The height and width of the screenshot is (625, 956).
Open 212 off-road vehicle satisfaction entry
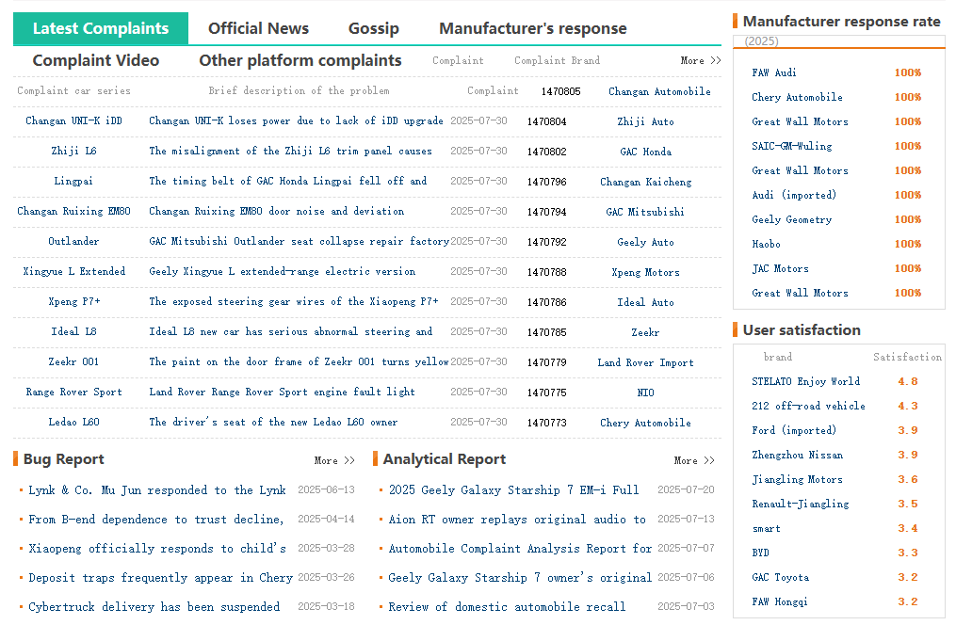(x=808, y=406)
